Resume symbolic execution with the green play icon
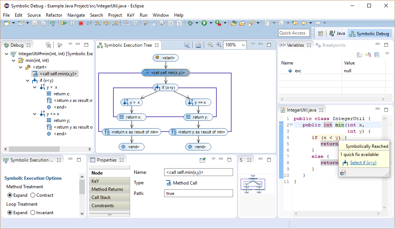Viewport: 395px width, 229px height. tap(64, 23)
